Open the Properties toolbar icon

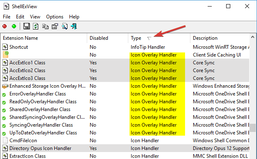pyautogui.click(x=55, y=26)
